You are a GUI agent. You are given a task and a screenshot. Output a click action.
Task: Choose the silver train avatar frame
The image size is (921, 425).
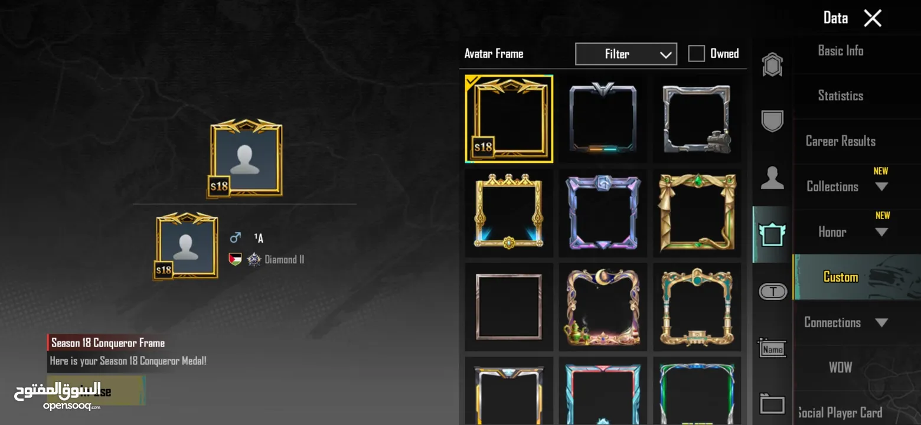(697, 119)
